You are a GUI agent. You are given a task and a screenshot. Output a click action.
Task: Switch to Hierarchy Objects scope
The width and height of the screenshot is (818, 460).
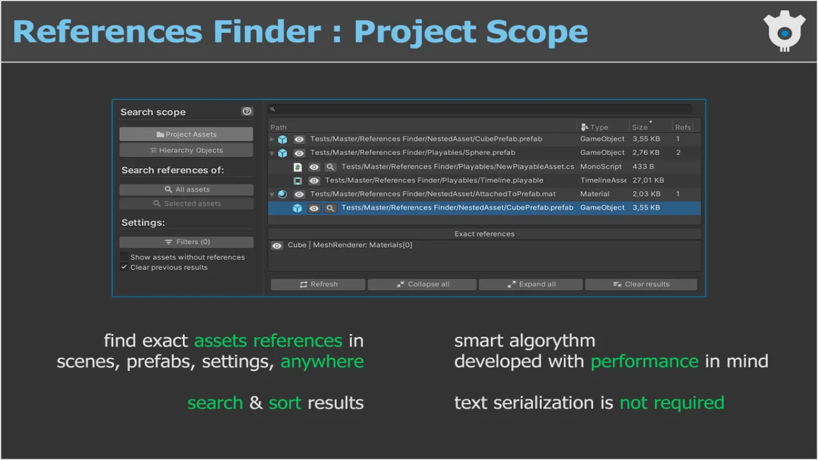click(x=186, y=150)
